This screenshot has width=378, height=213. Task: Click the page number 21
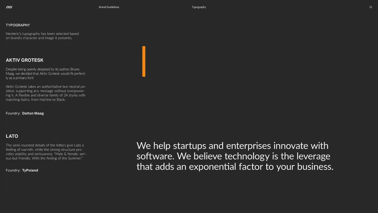pyautogui.click(x=371, y=7)
